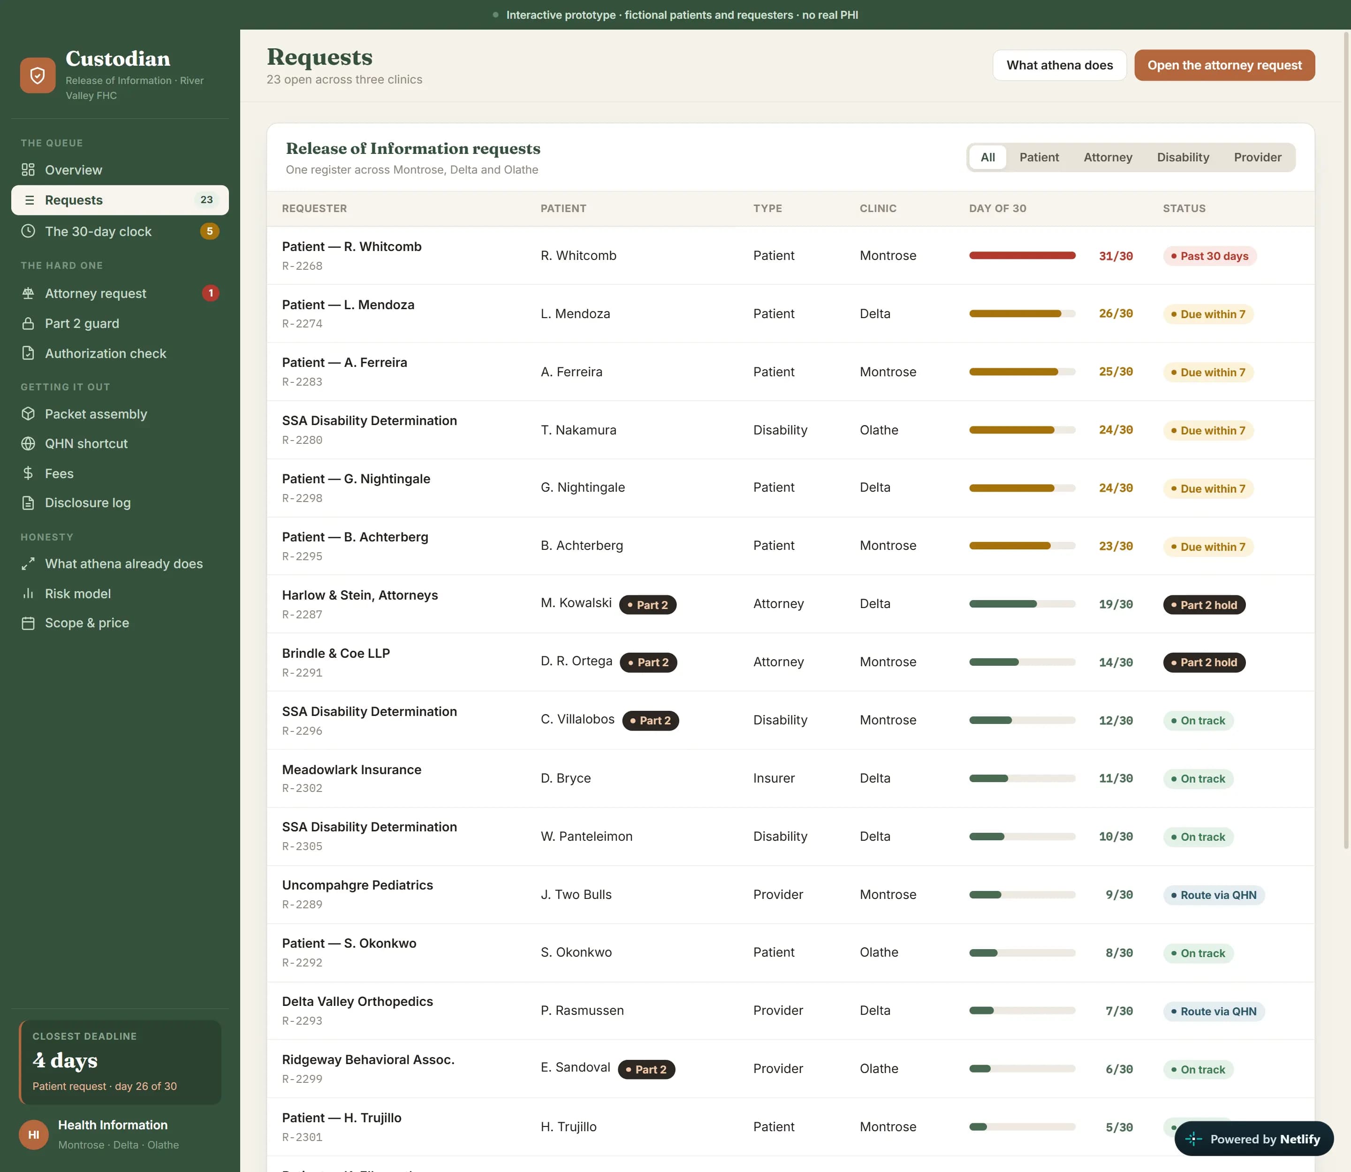
Task: Click the Powered by Netlify badge
Action: coord(1253,1139)
